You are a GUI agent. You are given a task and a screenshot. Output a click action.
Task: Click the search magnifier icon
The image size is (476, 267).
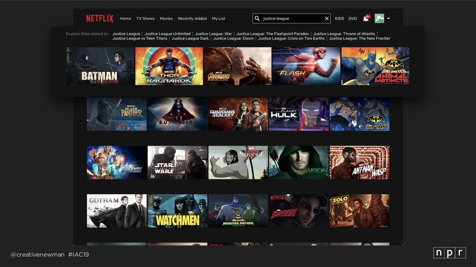(257, 19)
